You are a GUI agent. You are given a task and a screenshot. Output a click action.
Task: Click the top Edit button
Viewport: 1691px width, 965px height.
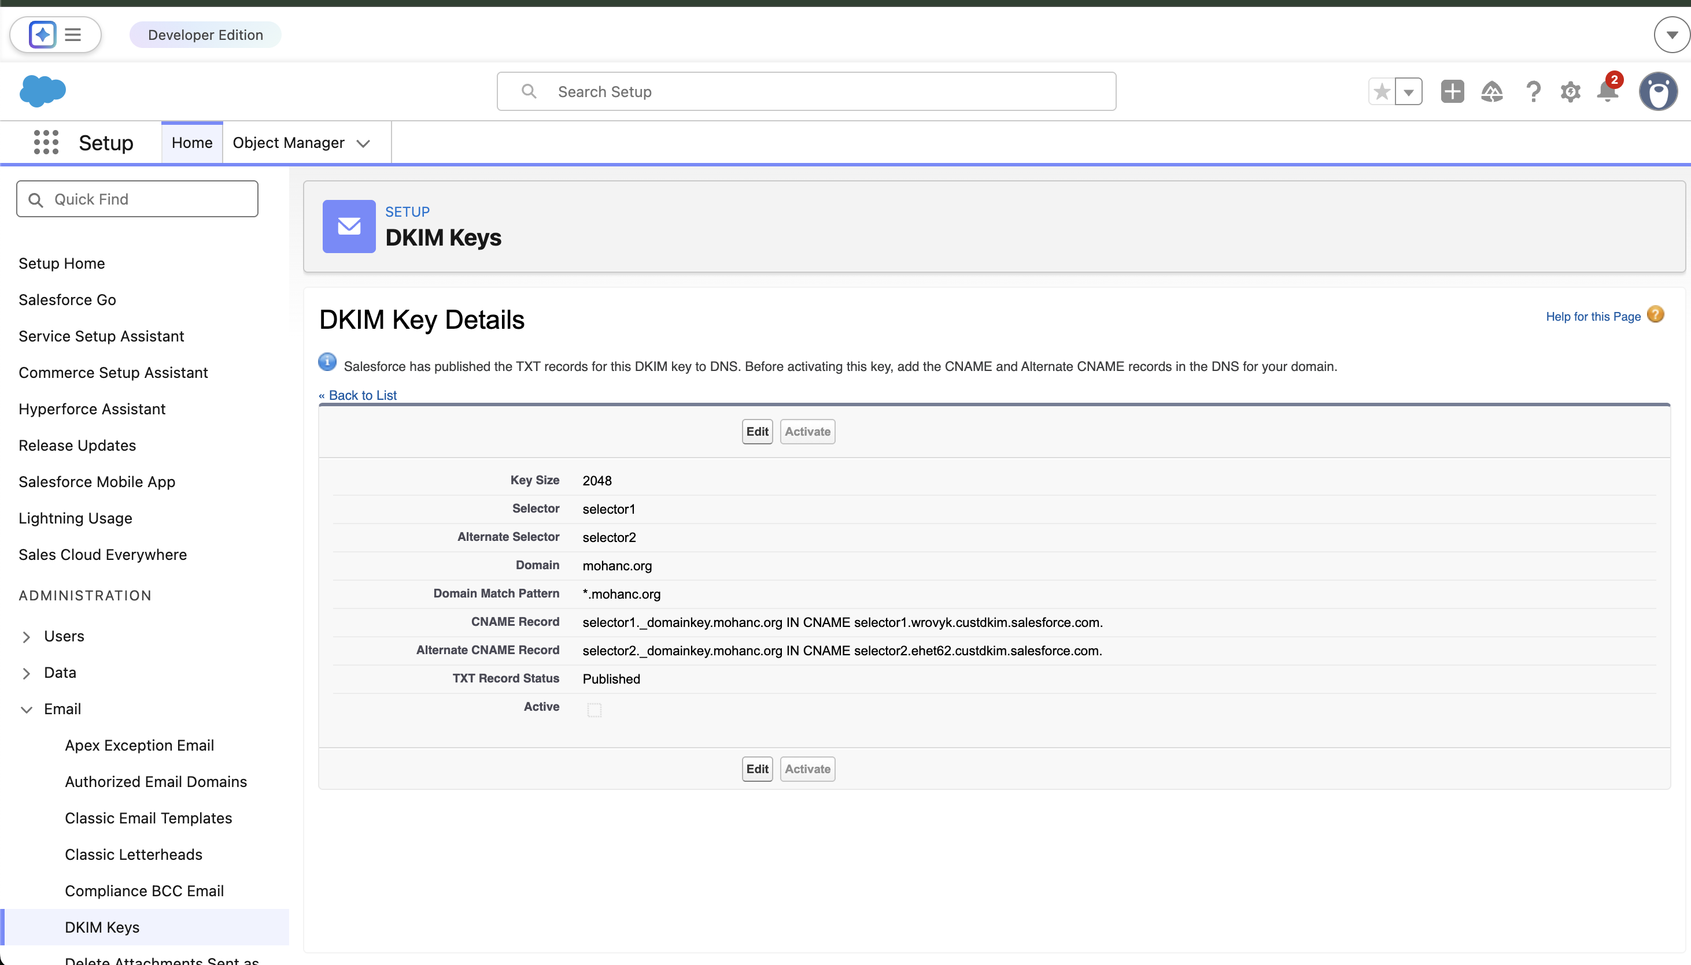click(x=757, y=432)
